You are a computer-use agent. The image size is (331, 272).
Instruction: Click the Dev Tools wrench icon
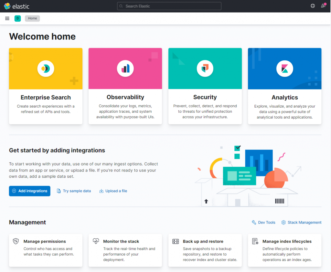click(x=253, y=222)
